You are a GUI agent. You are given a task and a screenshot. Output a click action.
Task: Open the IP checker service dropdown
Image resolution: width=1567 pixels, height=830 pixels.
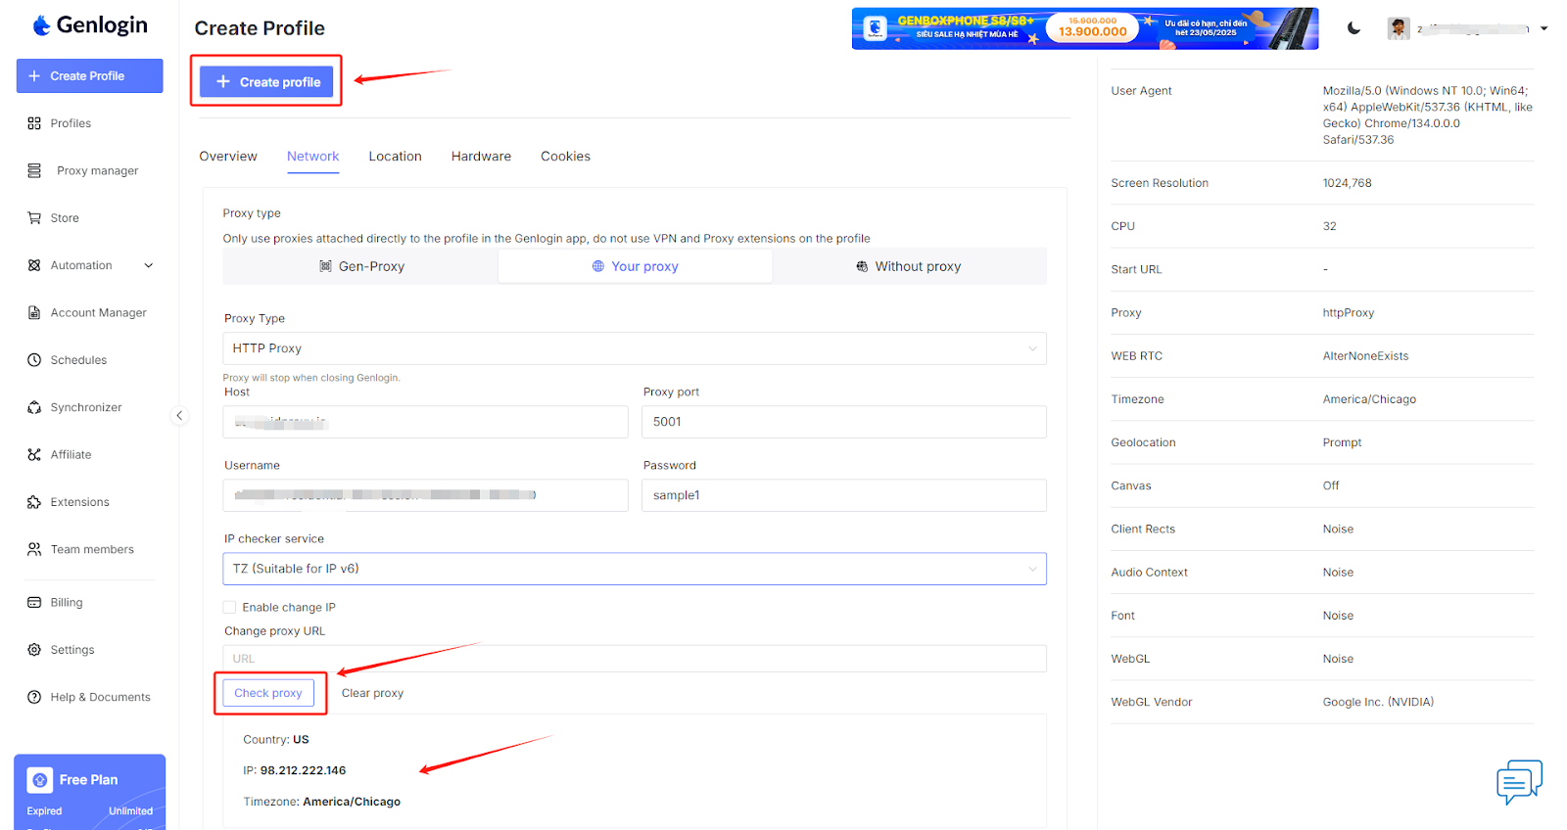click(x=634, y=569)
